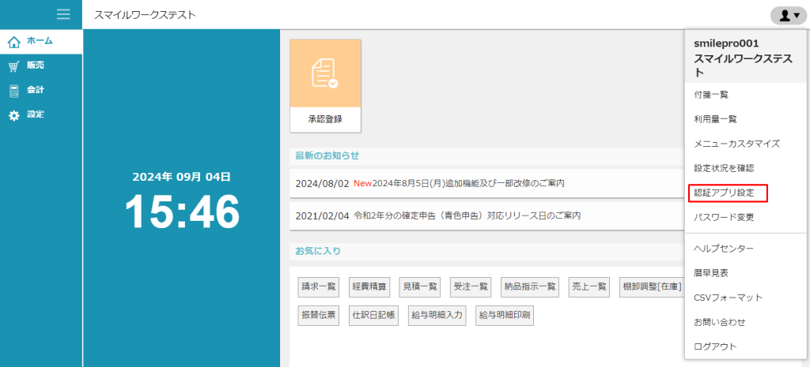Viewport: 810px width, 367px height.
Task: Click the 振替伝票 favorite button
Action: point(319,316)
